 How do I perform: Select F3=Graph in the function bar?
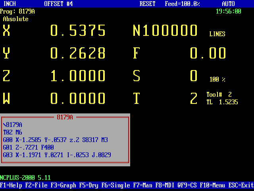[63, 185]
